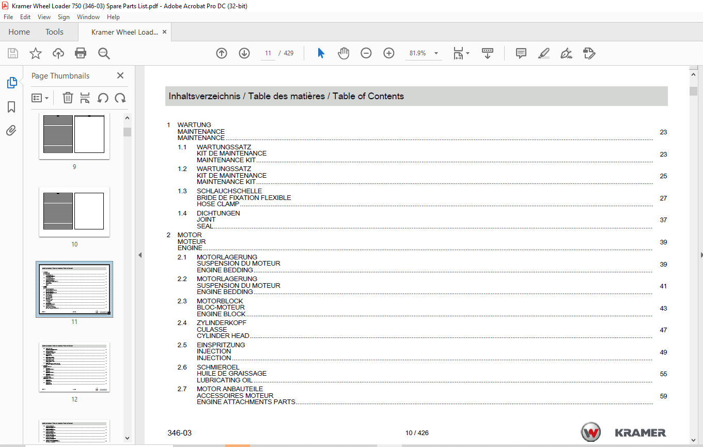Viewport: 703px width, 447px height.
Task: Click document scrollbar up arrow
Action: pos(693,74)
